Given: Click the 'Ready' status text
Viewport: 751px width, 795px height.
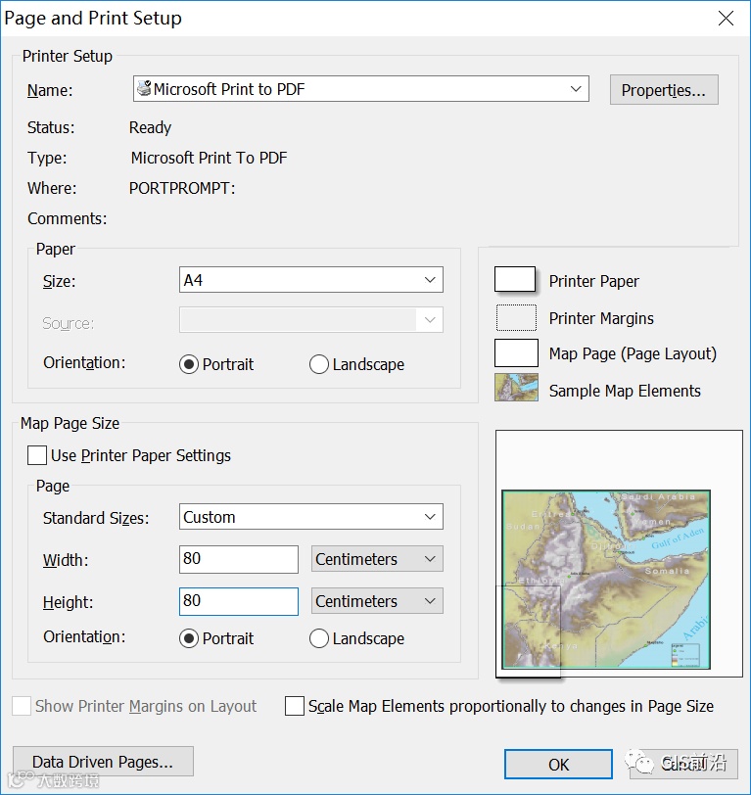Looking at the screenshot, I should 150,127.
